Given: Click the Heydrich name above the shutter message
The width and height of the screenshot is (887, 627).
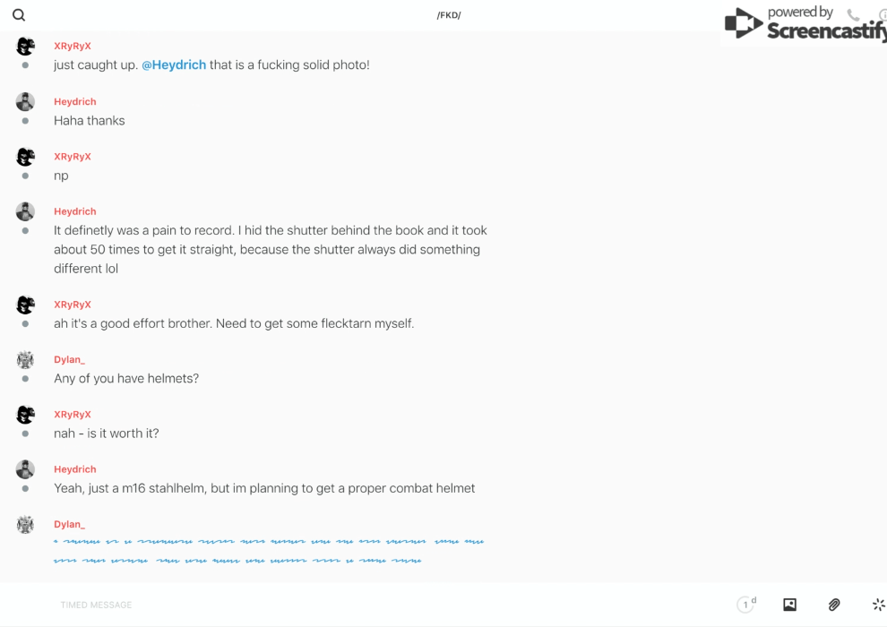Looking at the screenshot, I should pos(75,212).
